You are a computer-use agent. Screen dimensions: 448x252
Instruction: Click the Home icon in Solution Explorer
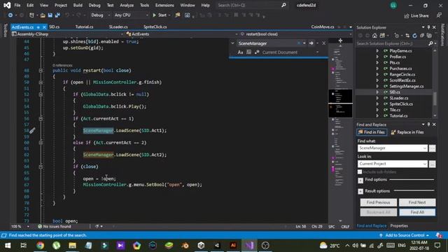(x=374, y=36)
